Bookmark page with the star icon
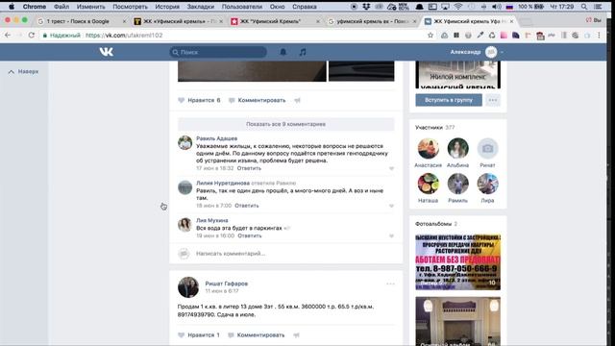Image resolution: width=615 pixels, height=346 pixels. point(430,36)
